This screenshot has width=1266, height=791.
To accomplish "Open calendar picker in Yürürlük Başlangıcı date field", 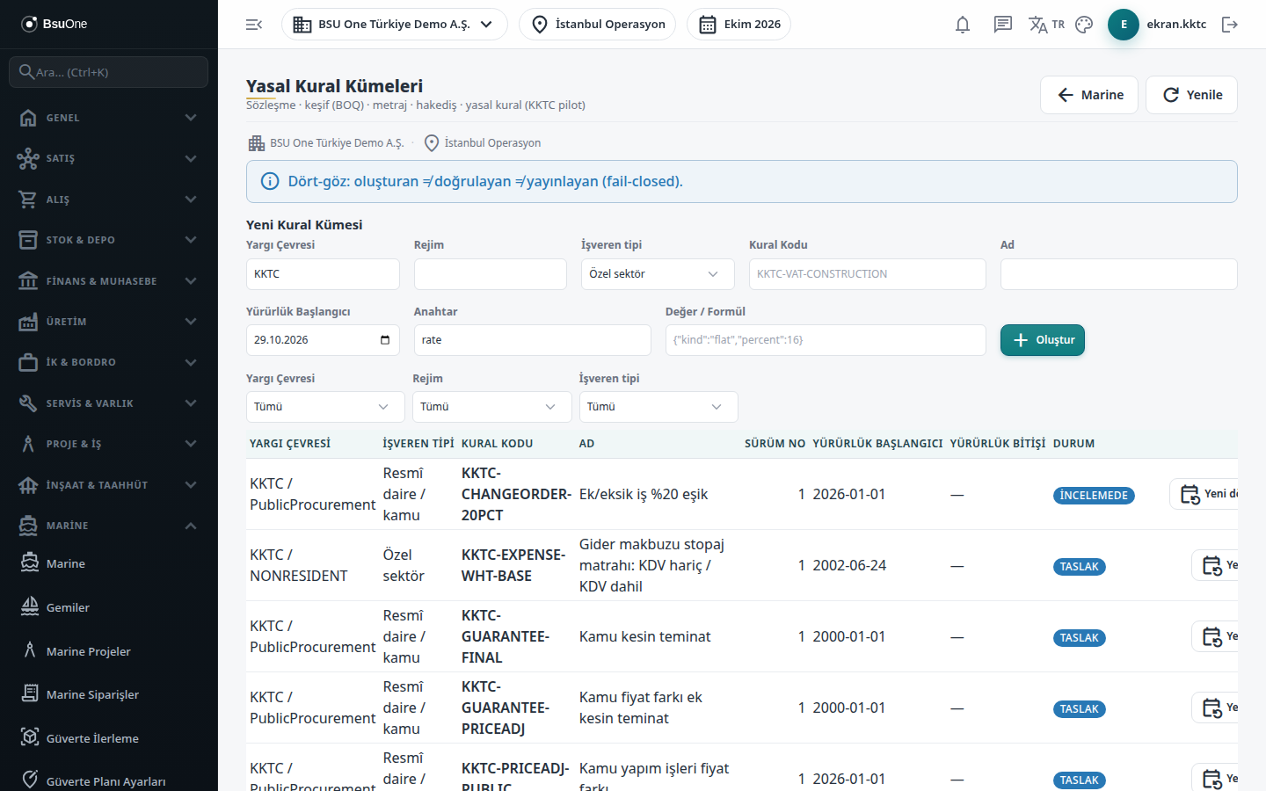I will (385, 340).
